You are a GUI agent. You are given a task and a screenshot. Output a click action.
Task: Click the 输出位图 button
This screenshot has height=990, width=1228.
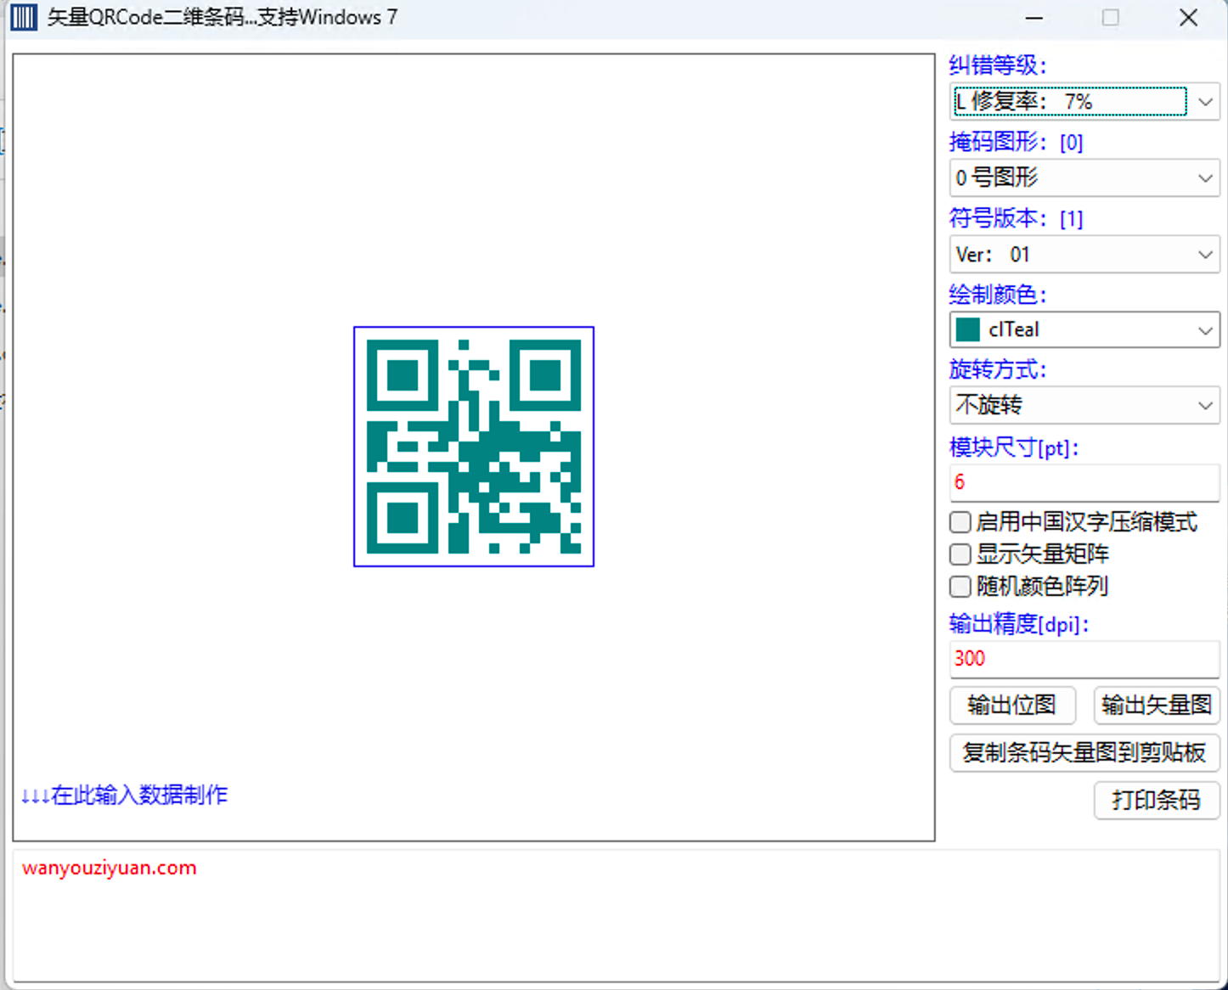[x=1012, y=705]
